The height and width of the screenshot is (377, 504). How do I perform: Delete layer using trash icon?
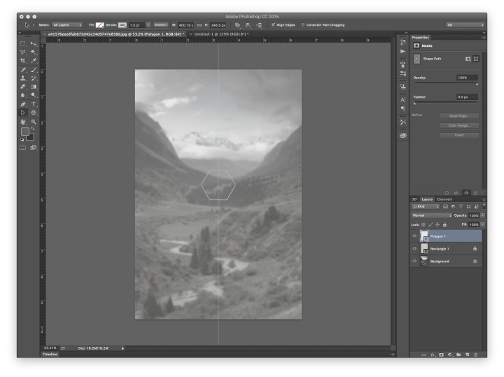coord(476,355)
